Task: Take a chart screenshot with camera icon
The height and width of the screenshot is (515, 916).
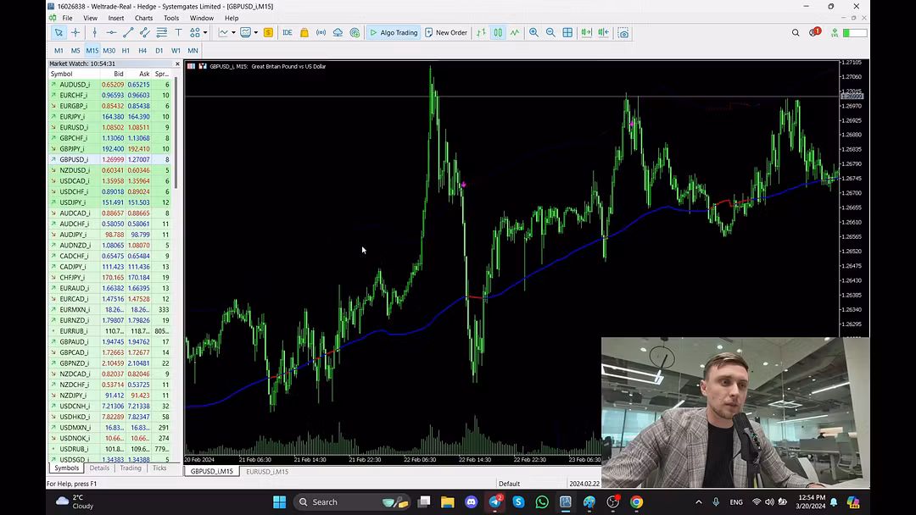Action: pyautogui.click(x=623, y=33)
